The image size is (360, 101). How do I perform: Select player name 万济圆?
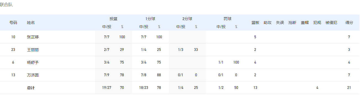tap(33, 75)
